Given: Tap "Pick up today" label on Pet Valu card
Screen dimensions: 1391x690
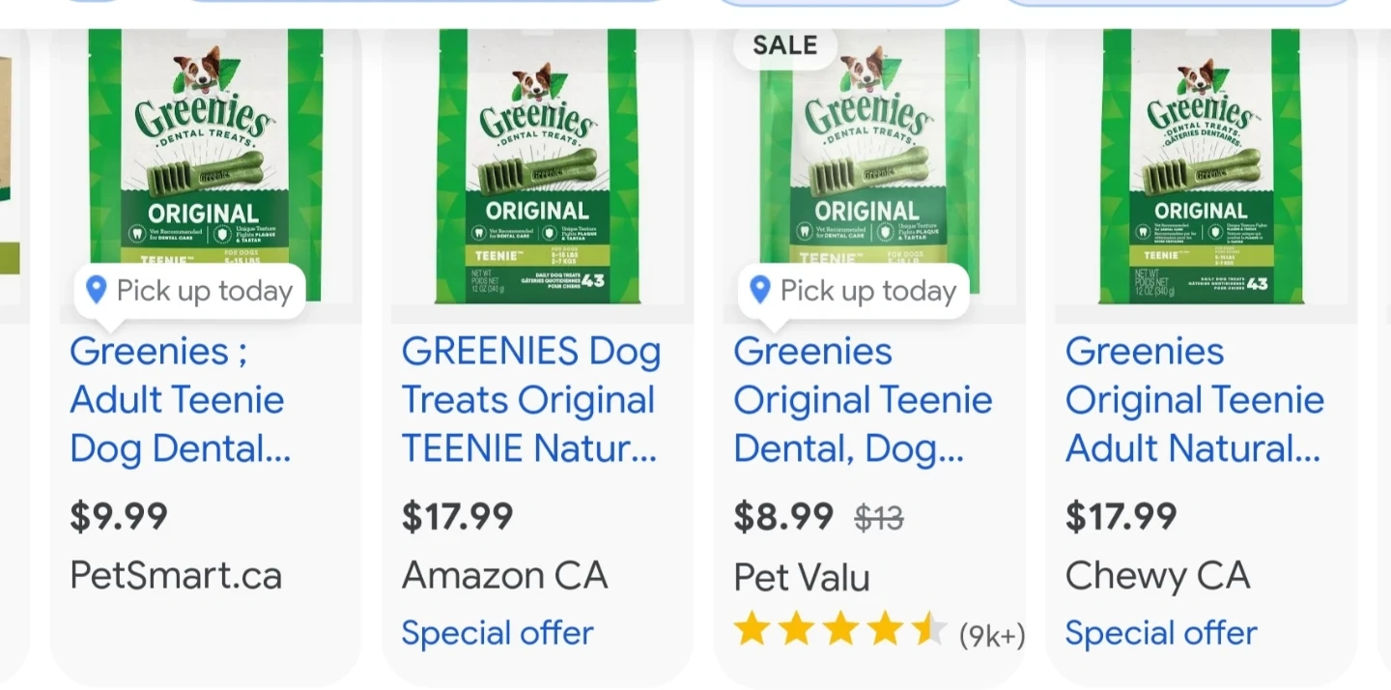Looking at the screenshot, I should click(867, 291).
